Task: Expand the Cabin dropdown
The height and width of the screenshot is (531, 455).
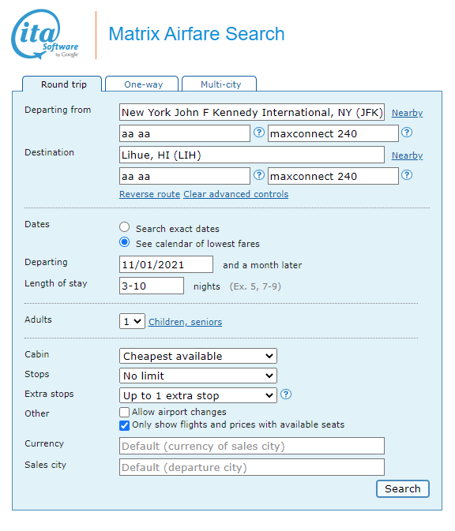Action: click(x=198, y=356)
